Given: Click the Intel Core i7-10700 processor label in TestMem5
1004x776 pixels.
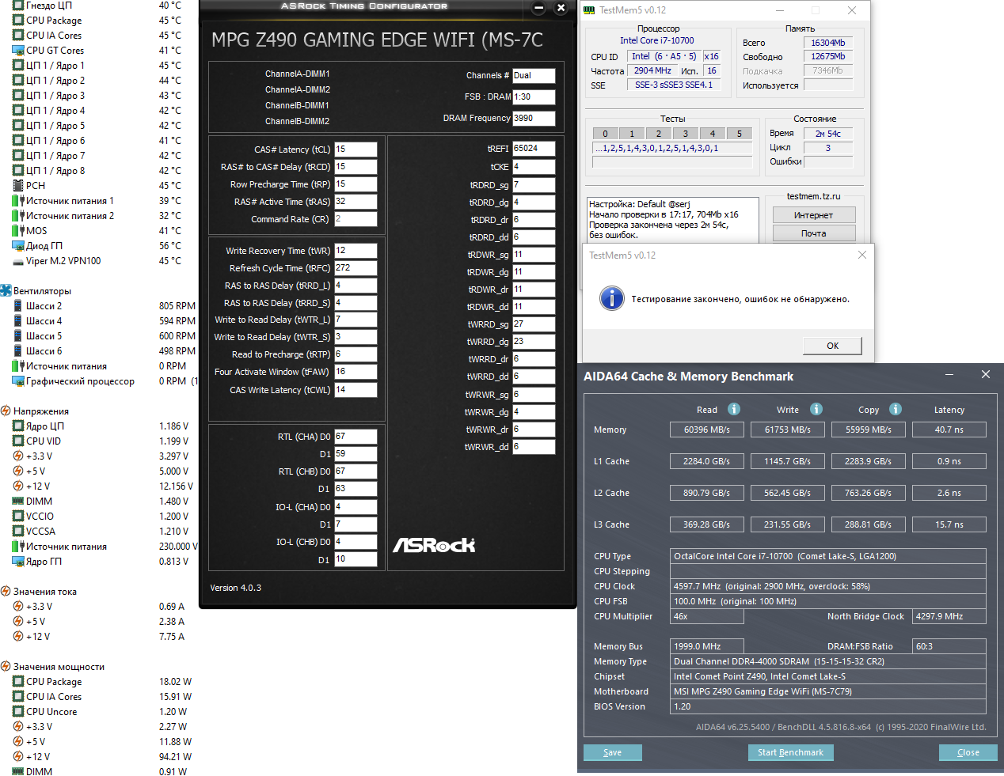Looking at the screenshot, I should pos(656,40).
